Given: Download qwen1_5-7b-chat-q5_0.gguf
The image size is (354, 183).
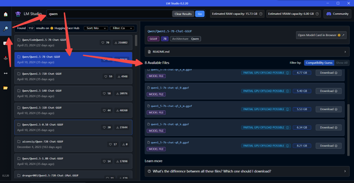Looking at the screenshot, I should click(329, 91).
